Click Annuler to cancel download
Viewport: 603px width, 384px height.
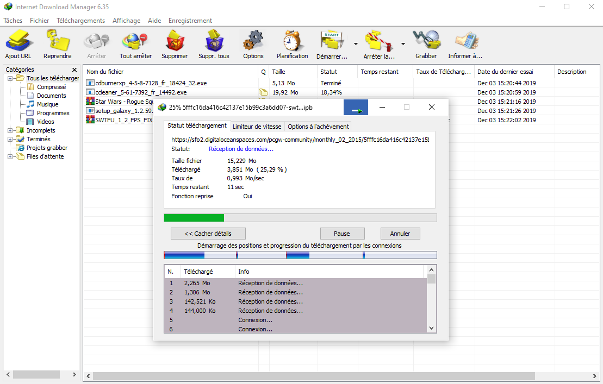(x=400, y=234)
